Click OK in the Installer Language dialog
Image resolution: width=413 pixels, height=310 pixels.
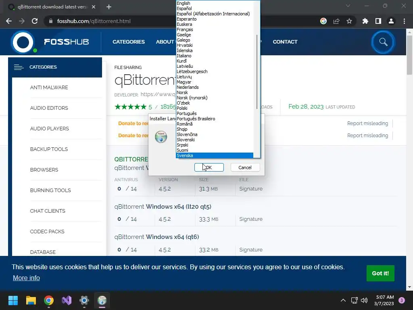point(209,168)
